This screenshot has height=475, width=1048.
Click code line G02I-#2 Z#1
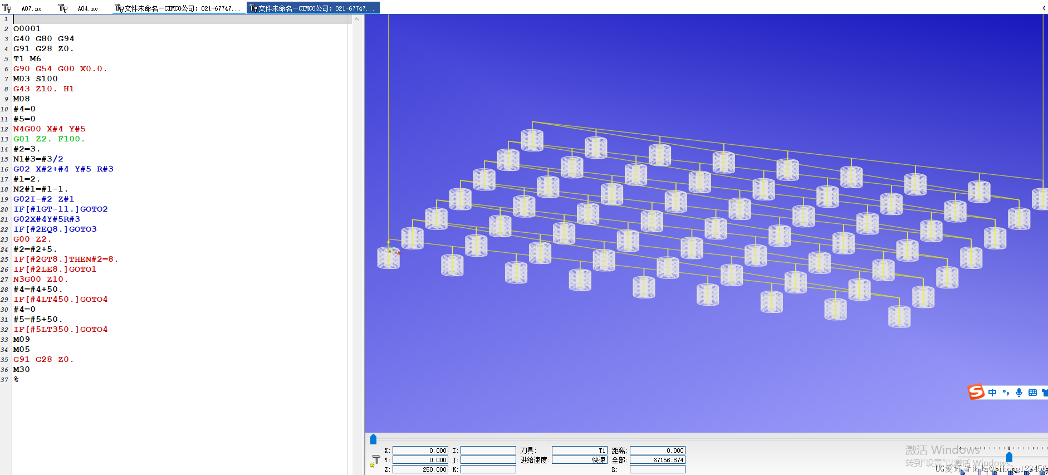click(x=43, y=199)
